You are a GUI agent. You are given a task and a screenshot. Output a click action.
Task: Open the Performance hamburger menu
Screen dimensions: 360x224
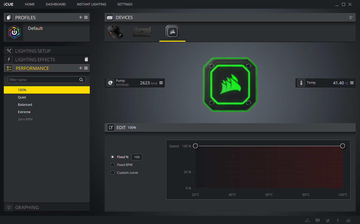(x=86, y=68)
